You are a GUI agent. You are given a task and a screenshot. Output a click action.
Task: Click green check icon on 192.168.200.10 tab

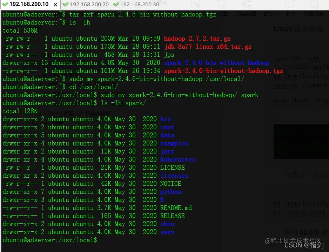pos(5,4)
